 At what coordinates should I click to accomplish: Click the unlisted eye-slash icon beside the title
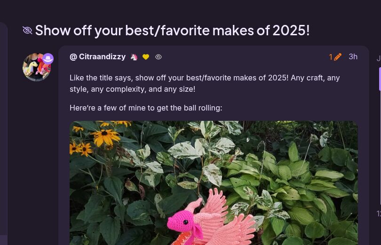(27, 31)
